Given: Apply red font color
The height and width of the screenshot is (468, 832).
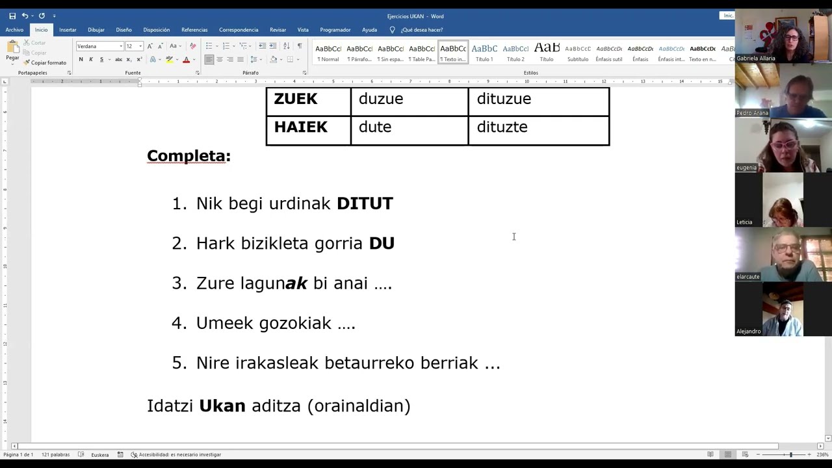Looking at the screenshot, I should pos(186,59).
